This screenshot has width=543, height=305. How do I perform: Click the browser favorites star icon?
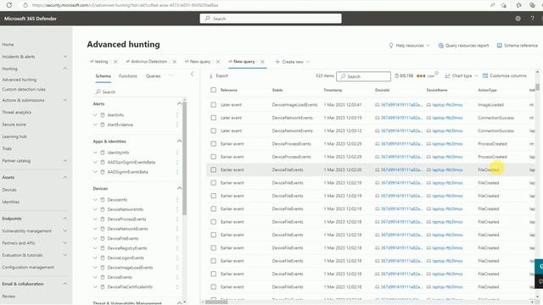click(518, 5)
